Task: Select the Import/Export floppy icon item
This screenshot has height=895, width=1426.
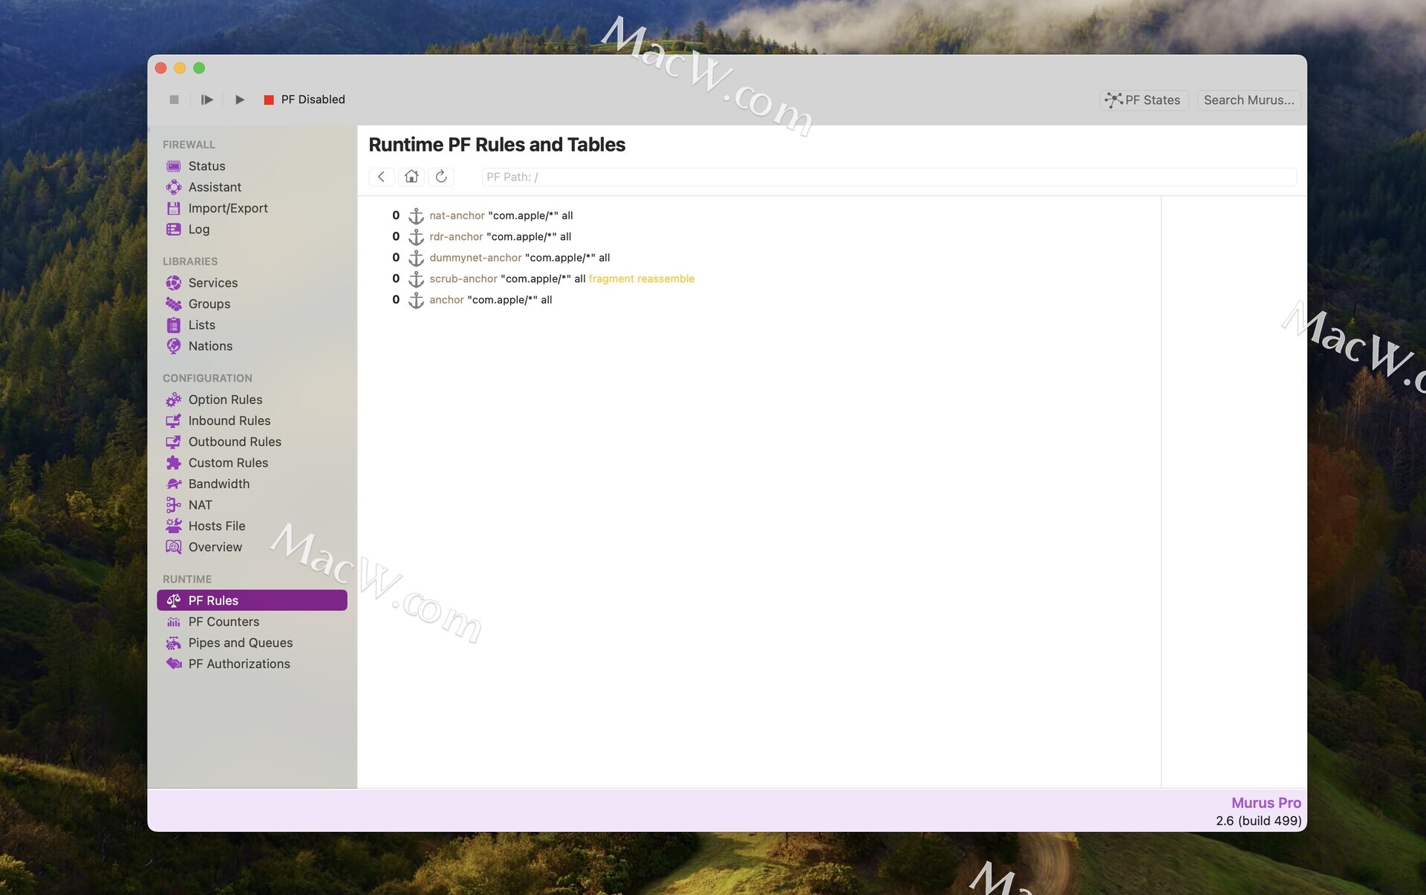Action: [x=174, y=209]
